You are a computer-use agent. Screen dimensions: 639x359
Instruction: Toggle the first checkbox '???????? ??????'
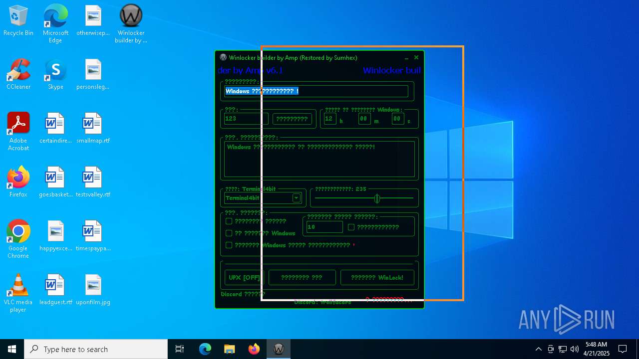click(229, 221)
